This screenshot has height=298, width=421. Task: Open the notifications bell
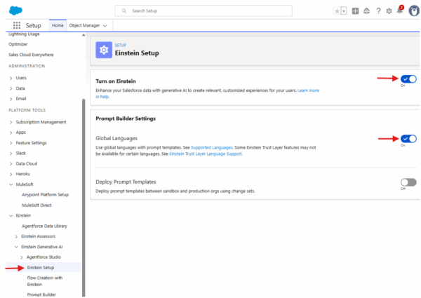click(x=400, y=11)
